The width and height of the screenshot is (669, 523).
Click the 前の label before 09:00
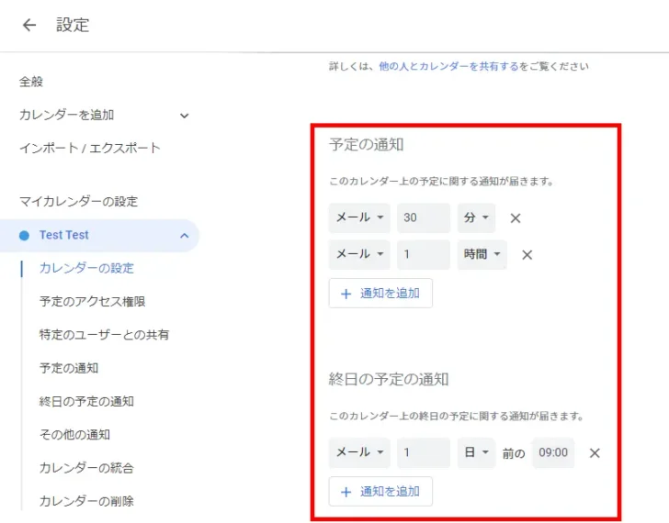pos(514,453)
